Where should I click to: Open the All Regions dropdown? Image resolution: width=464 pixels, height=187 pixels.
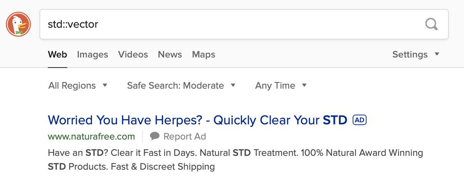tap(78, 85)
